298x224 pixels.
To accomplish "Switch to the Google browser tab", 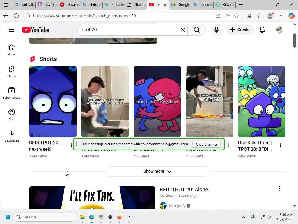I will click(180, 5).
